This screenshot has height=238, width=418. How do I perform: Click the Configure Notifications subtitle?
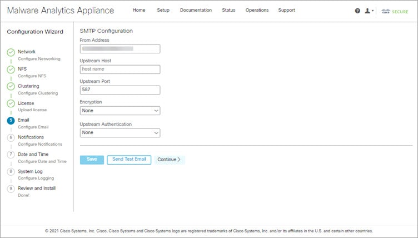pyautogui.click(x=40, y=144)
